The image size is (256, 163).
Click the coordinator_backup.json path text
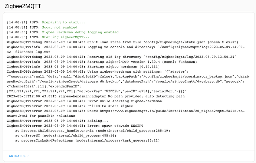[x=188, y=77]
